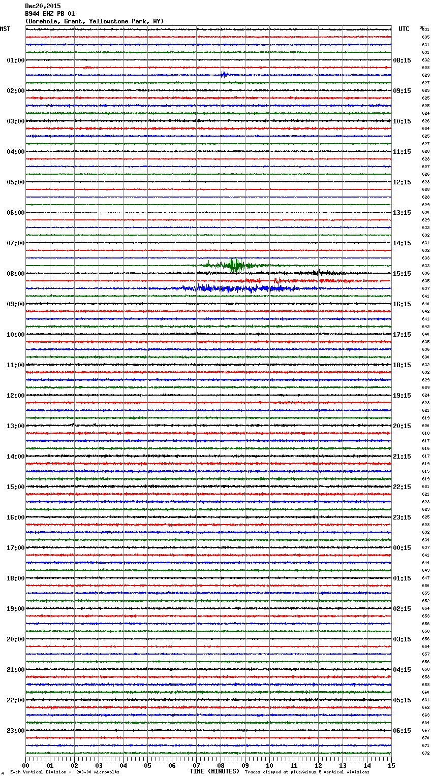Viewport: 432px width, 779px height.
Task: Click the 11:15 UTC time label
Action: click(402, 152)
